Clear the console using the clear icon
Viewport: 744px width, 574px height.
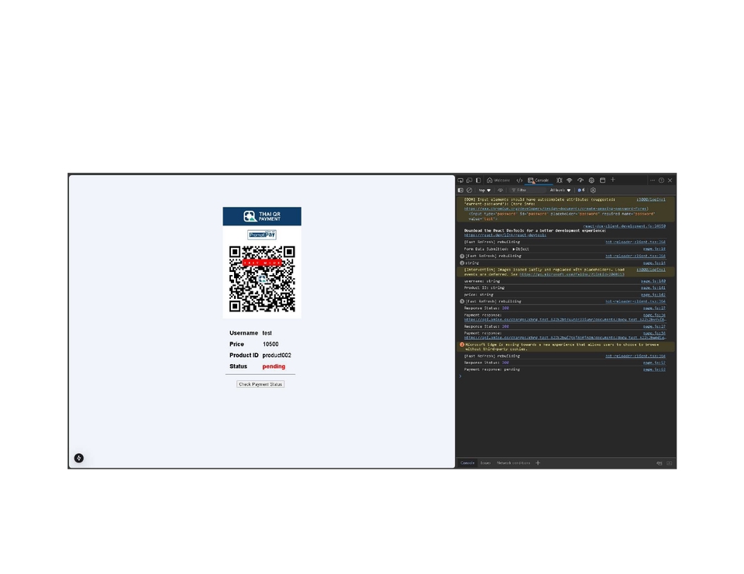pyautogui.click(x=470, y=190)
